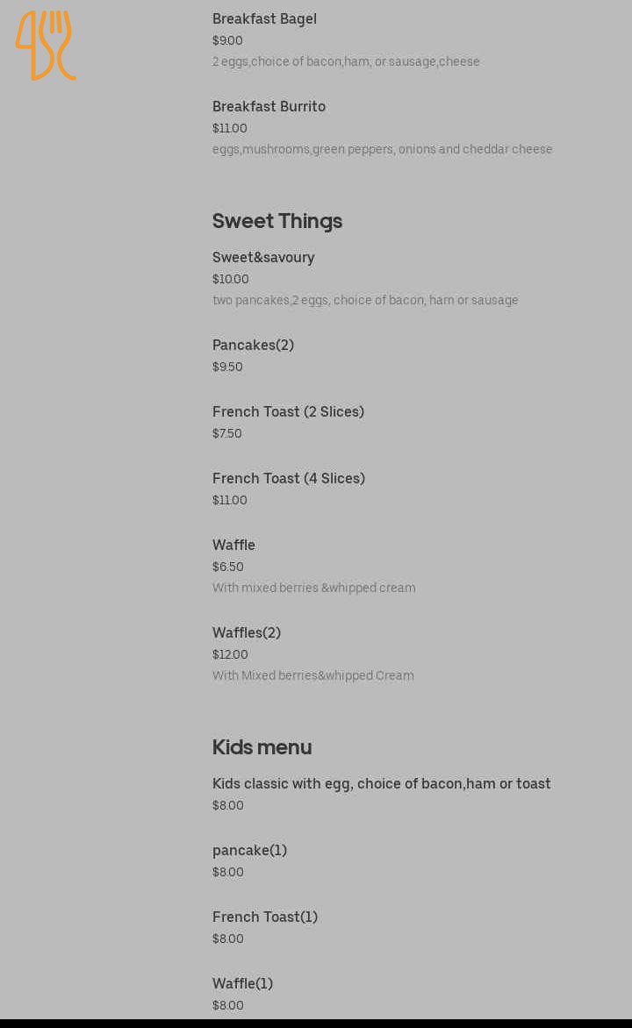Click the Kids menu section heading
The width and height of the screenshot is (632, 1028).
(x=262, y=746)
